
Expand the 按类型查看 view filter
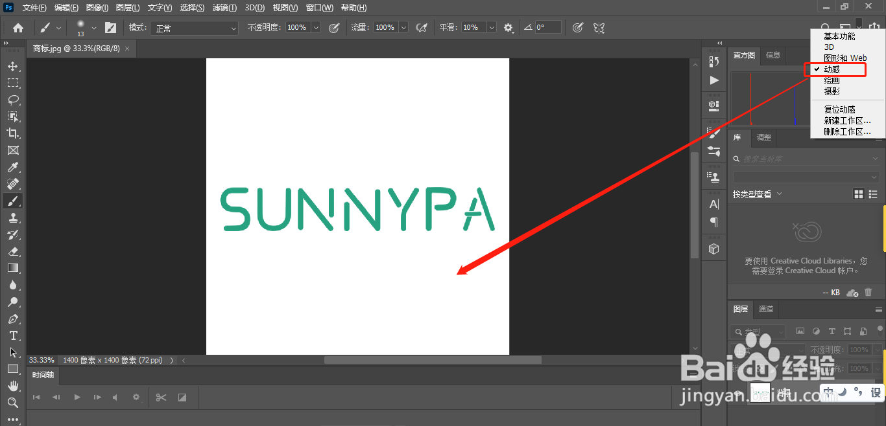pyautogui.click(x=758, y=194)
